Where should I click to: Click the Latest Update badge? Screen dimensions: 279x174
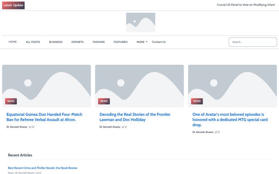pos(13,5)
